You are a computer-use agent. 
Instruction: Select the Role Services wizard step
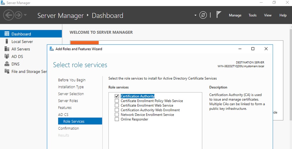80,121
